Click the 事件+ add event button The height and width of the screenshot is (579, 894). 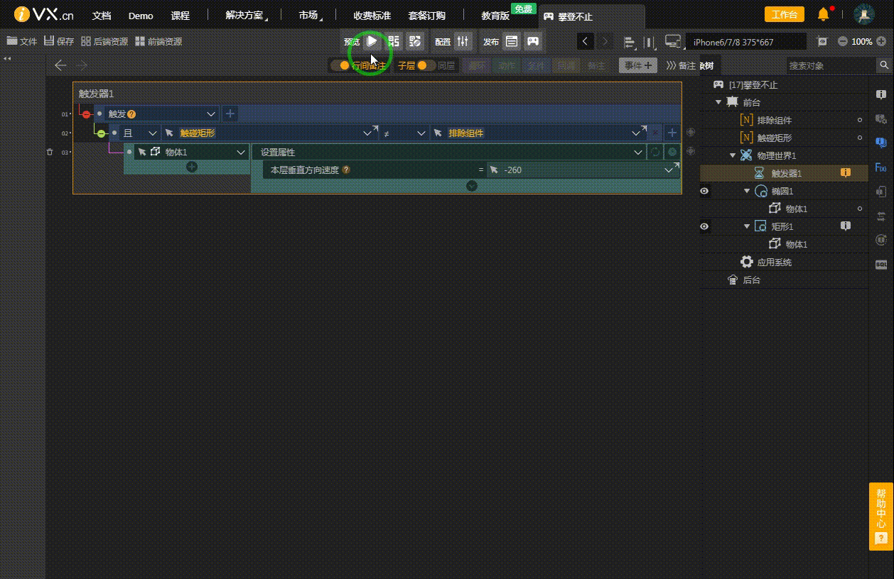coord(638,65)
